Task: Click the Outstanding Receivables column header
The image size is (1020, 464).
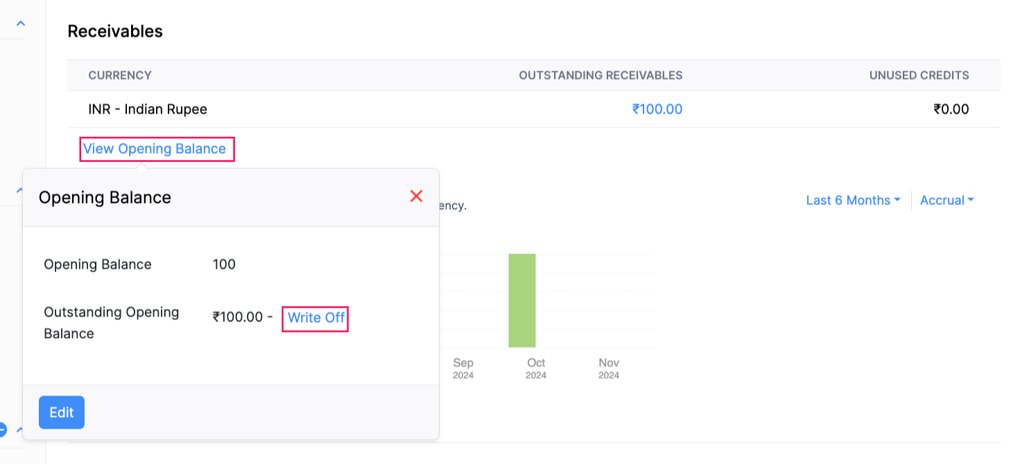Action: (600, 75)
